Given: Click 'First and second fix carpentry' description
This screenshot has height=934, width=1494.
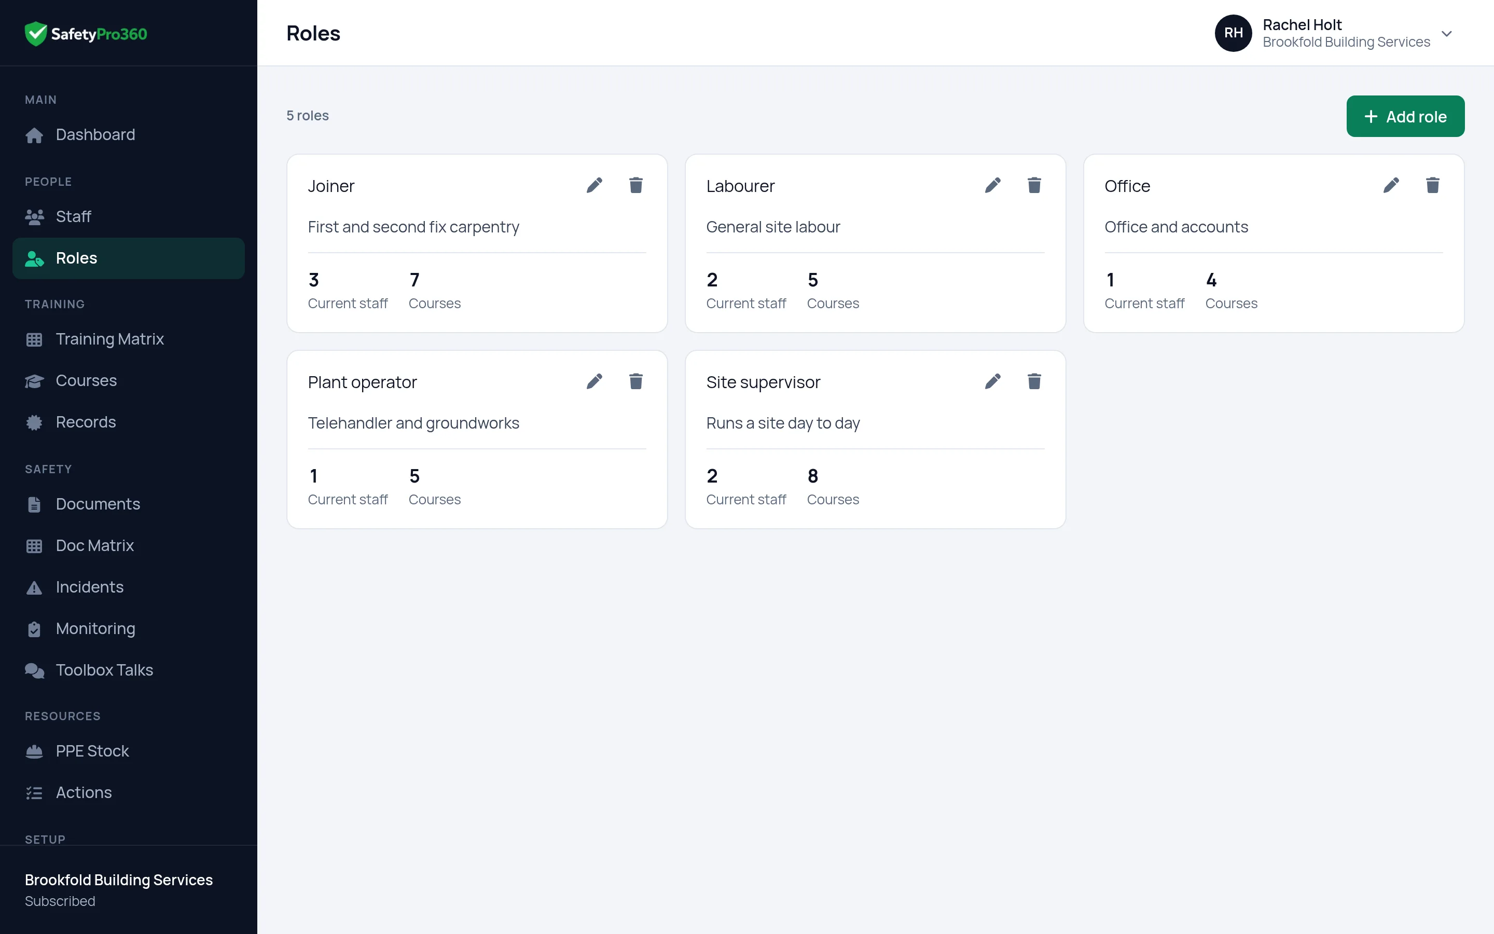Looking at the screenshot, I should click(x=413, y=227).
